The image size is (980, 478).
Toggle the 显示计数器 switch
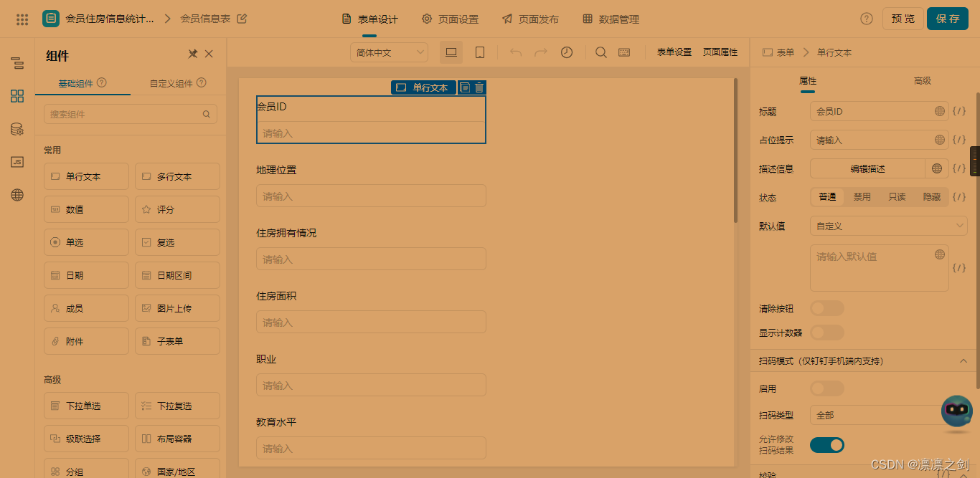coord(827,333)
